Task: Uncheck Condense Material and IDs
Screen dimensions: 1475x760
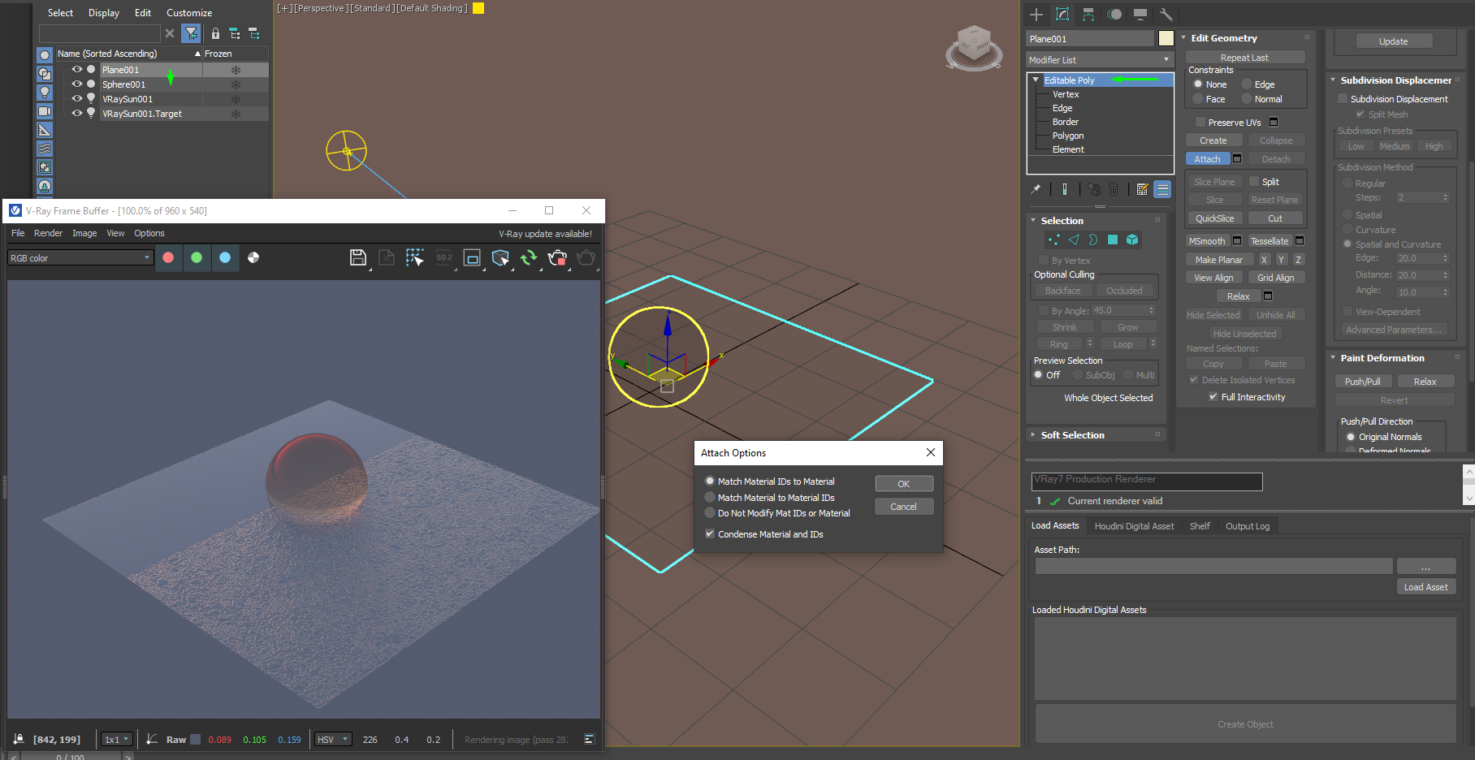Action: pos(710,534)
